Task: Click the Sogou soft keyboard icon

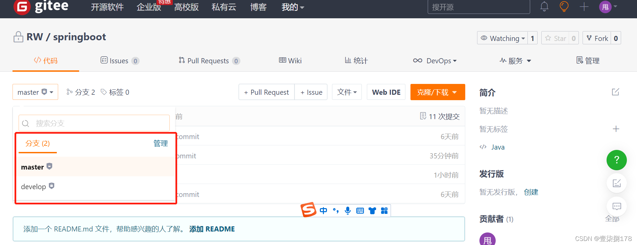Action: coord(360,211)
